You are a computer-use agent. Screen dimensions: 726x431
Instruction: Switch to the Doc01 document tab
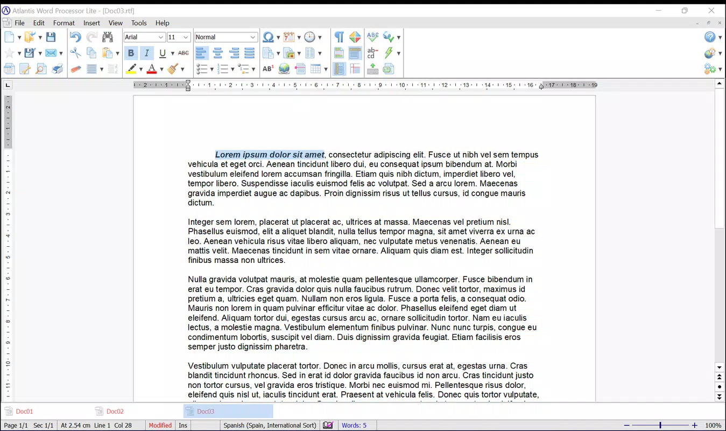[24, 412]
